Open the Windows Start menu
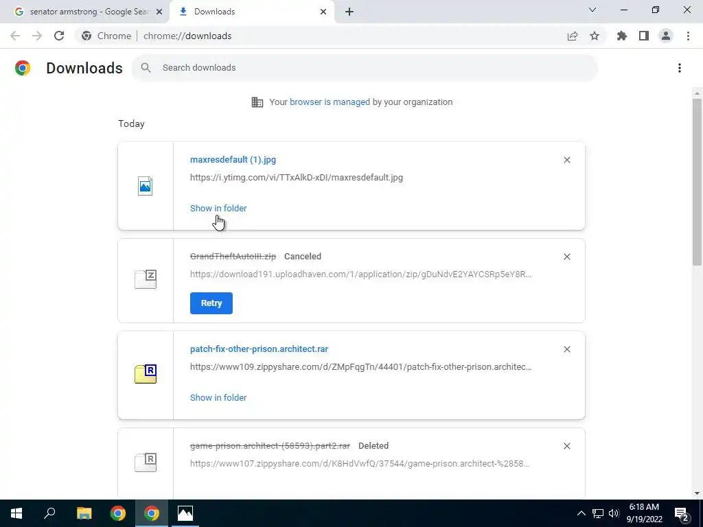This screenshot has height=527, width=703. click(x=16, y=513)
